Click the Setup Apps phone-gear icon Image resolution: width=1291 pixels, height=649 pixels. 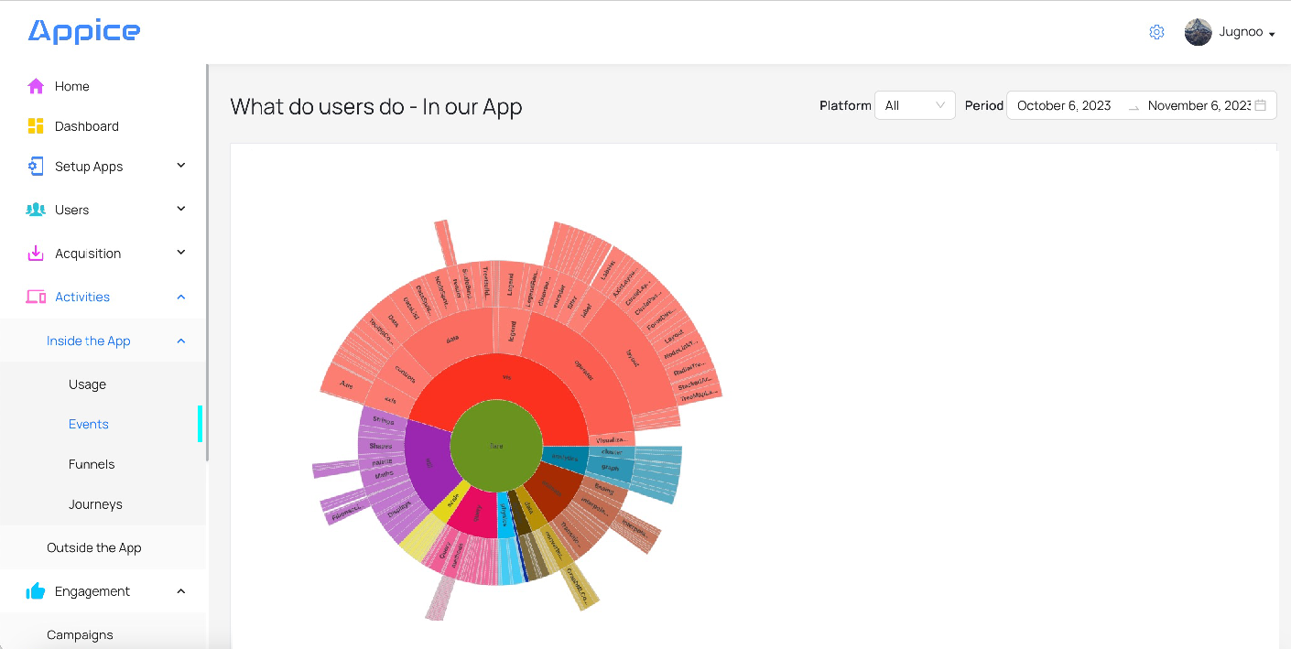[x=36, y=167]
